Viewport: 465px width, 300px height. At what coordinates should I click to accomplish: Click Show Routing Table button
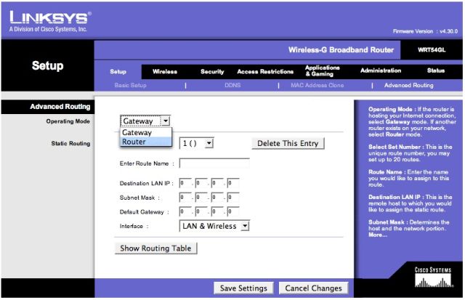point(156,248)
